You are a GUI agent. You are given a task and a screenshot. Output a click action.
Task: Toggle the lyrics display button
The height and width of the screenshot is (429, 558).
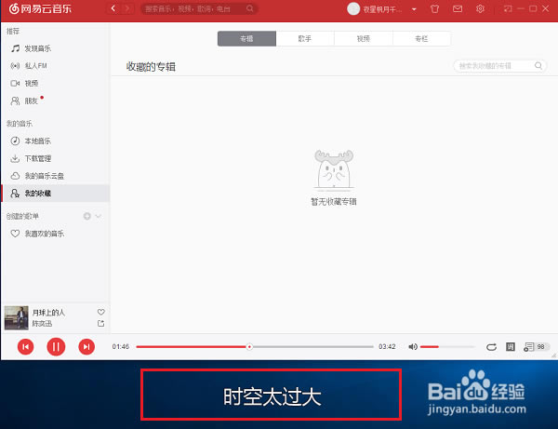511,346
